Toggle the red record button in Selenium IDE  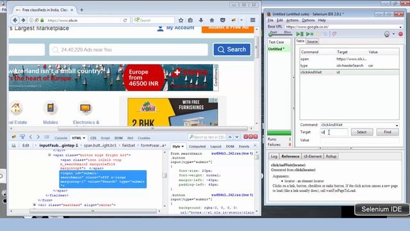400,34
